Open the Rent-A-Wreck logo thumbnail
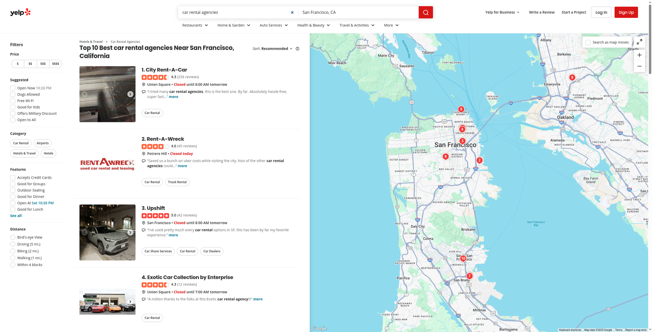Viewport: 652px width, 332px height. point(107,164)
